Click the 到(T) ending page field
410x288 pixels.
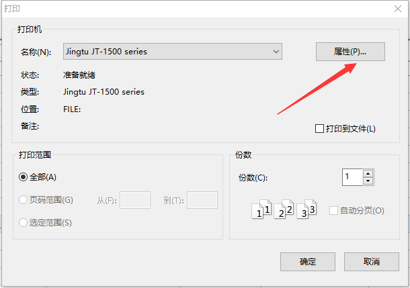pyautogui.click(x=202, y=200)
